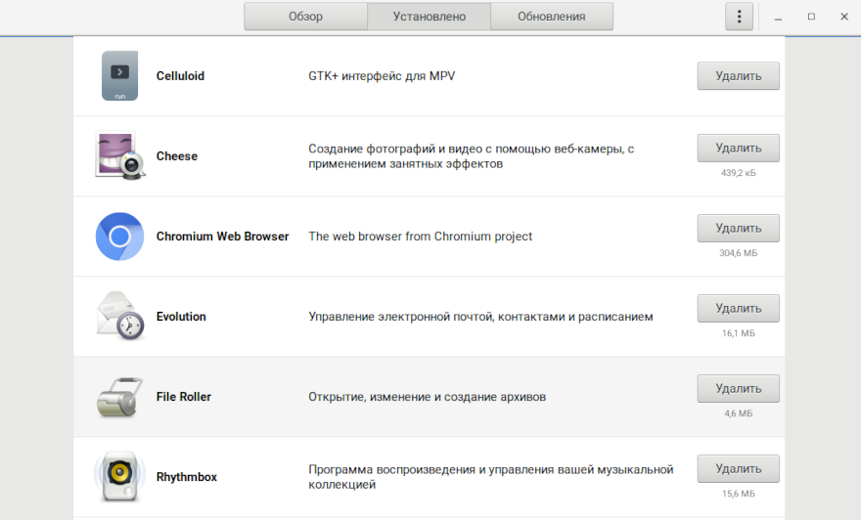Select the Установлено tab
The width and height of the screenshot is (861, 520).
429,17
